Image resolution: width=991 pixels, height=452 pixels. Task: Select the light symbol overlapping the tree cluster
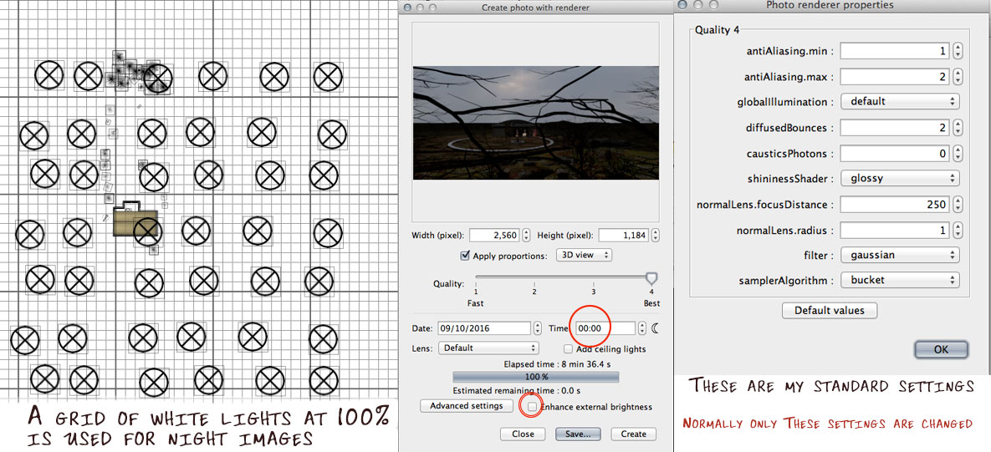pyautogui.click(x=158, y=79)
